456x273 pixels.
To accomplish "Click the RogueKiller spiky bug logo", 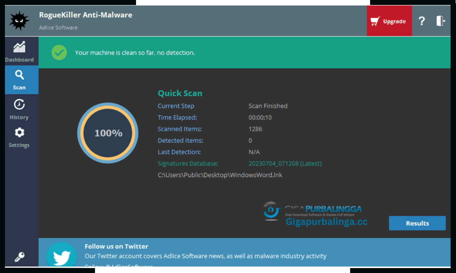I will coord(19,21).
